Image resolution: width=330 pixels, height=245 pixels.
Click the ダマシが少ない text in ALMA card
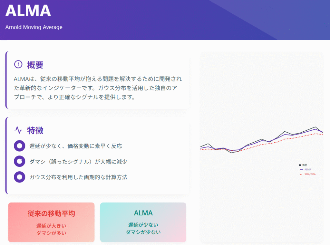click(143, 232)
